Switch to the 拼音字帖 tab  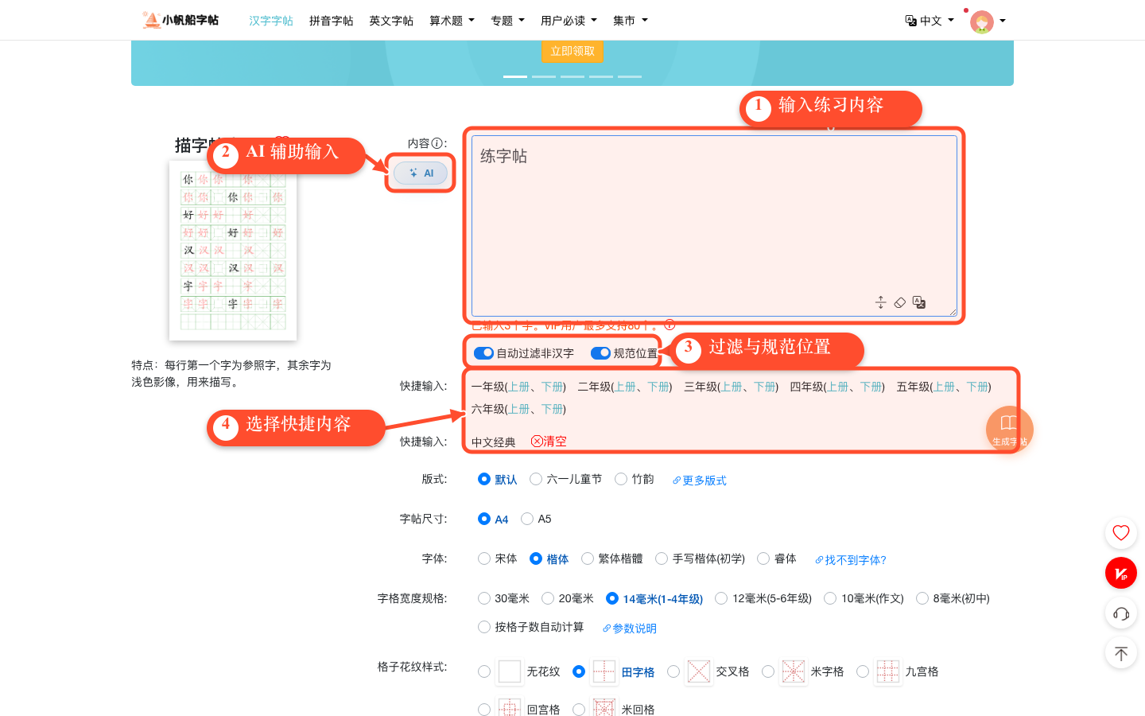point(332,21)
